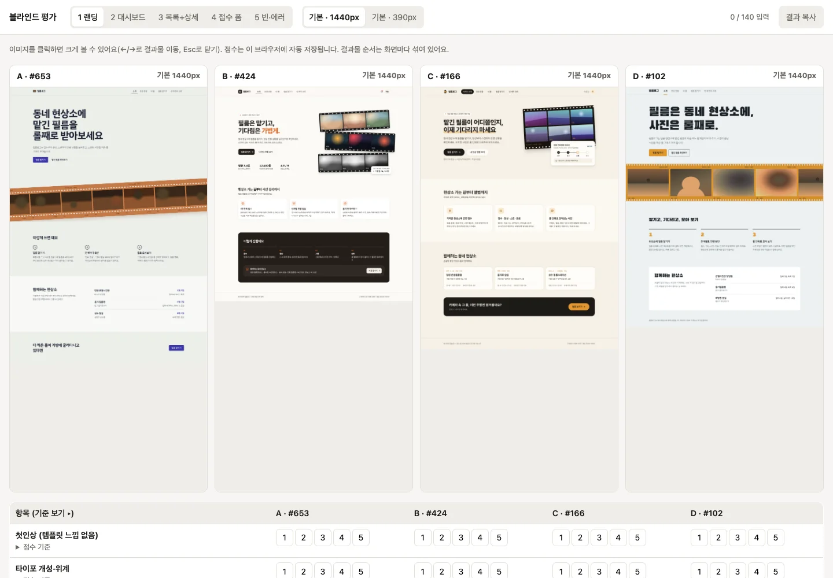
Task: View the C · #166 design preview
Action: 519,289
